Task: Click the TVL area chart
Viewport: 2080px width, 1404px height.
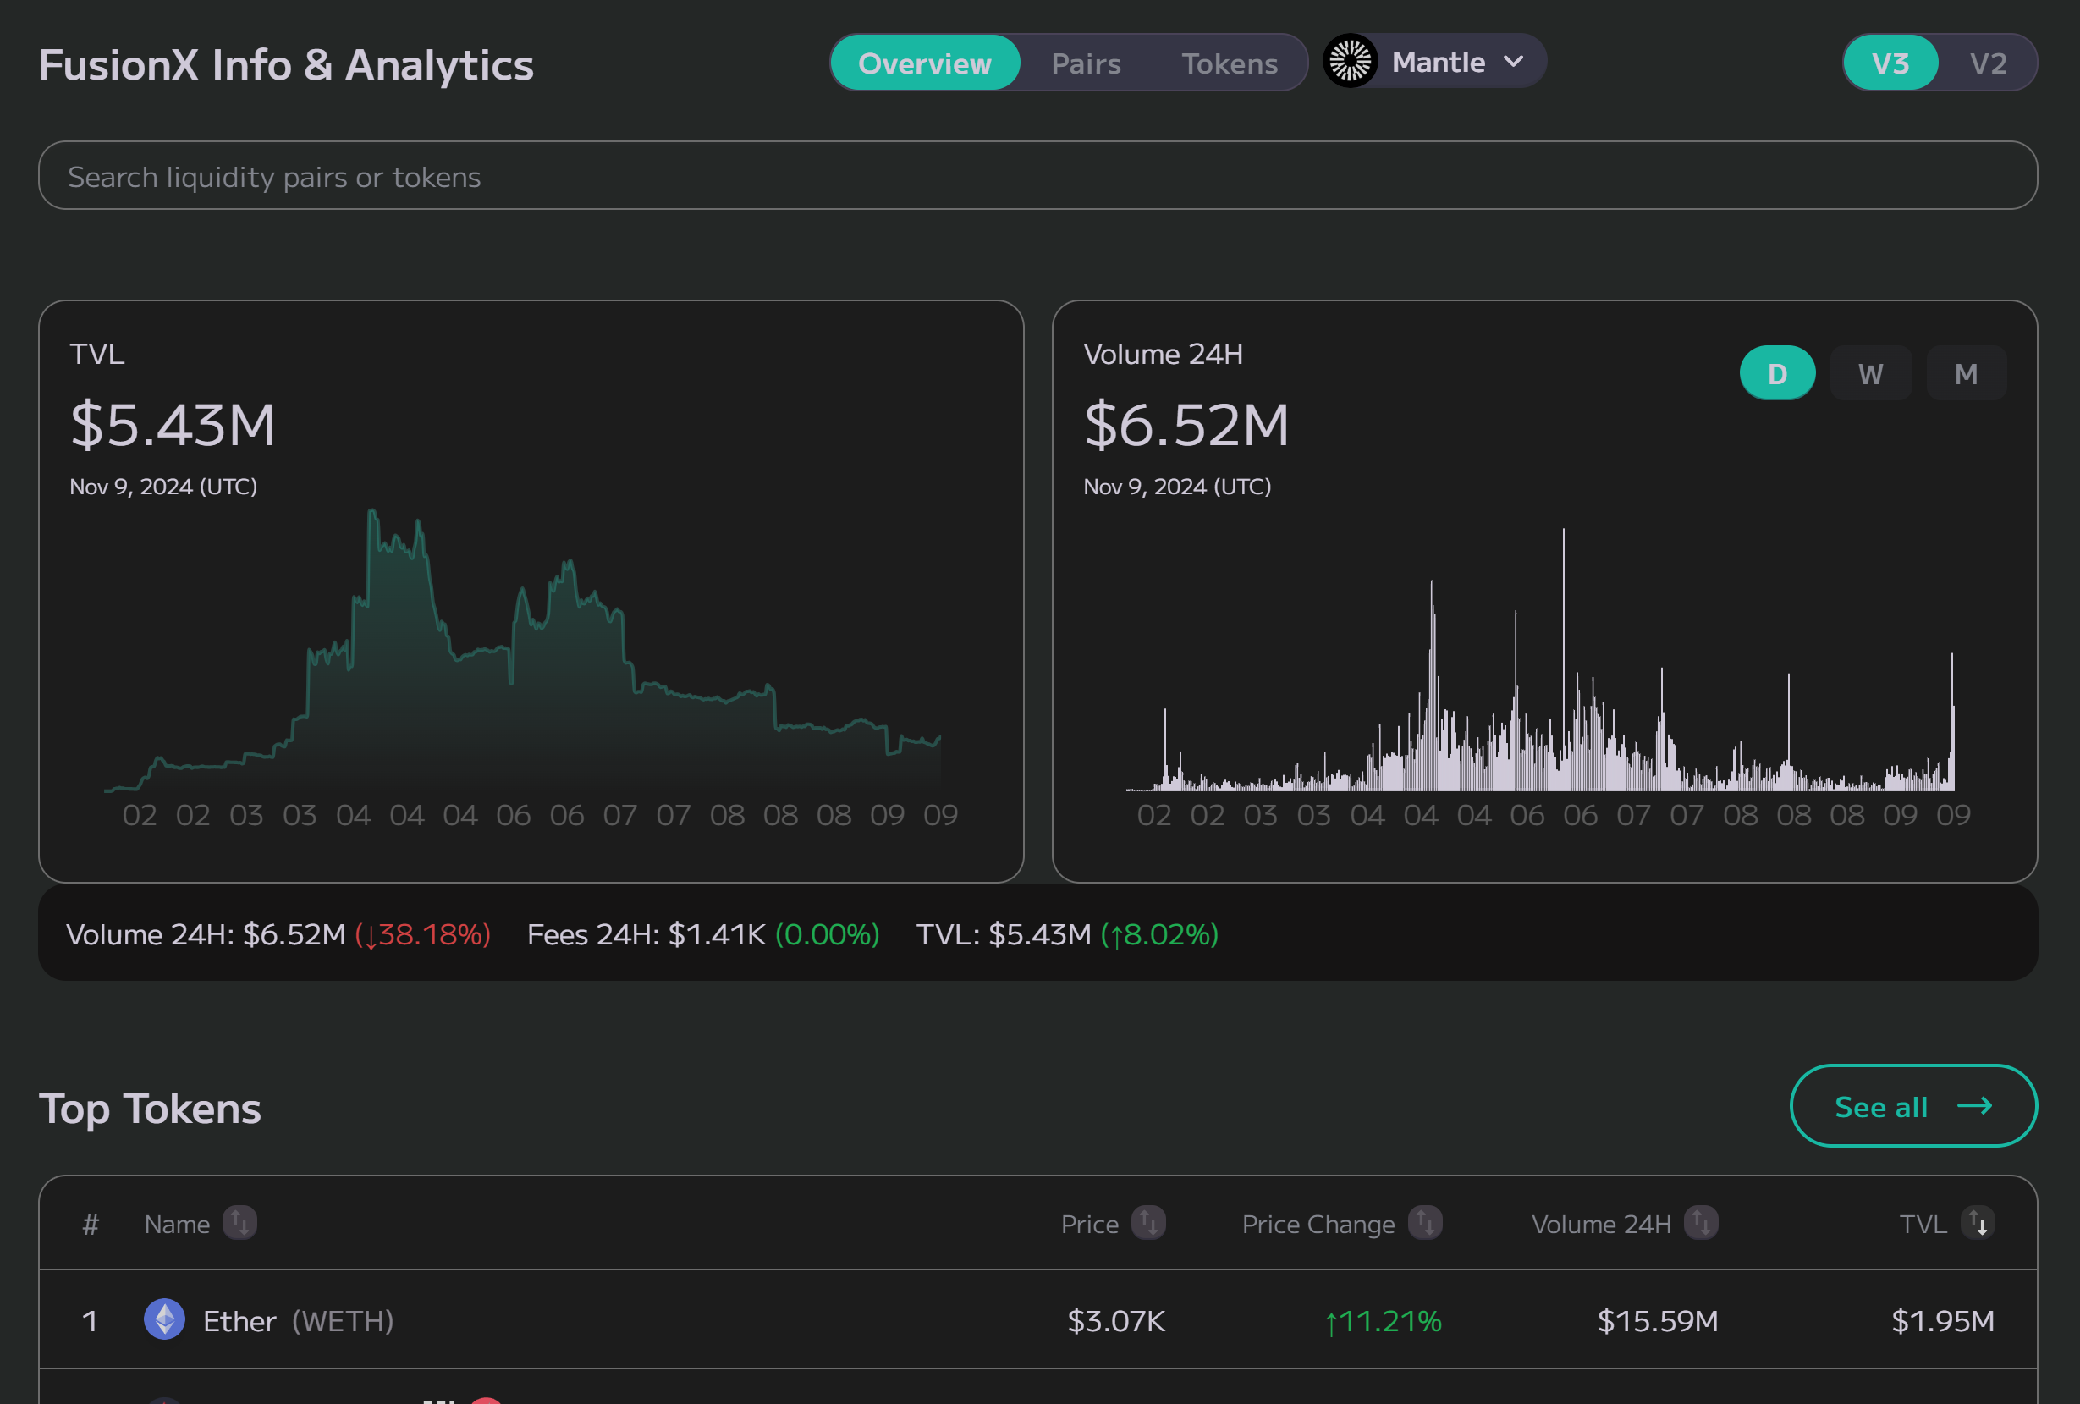Action: 523,651
